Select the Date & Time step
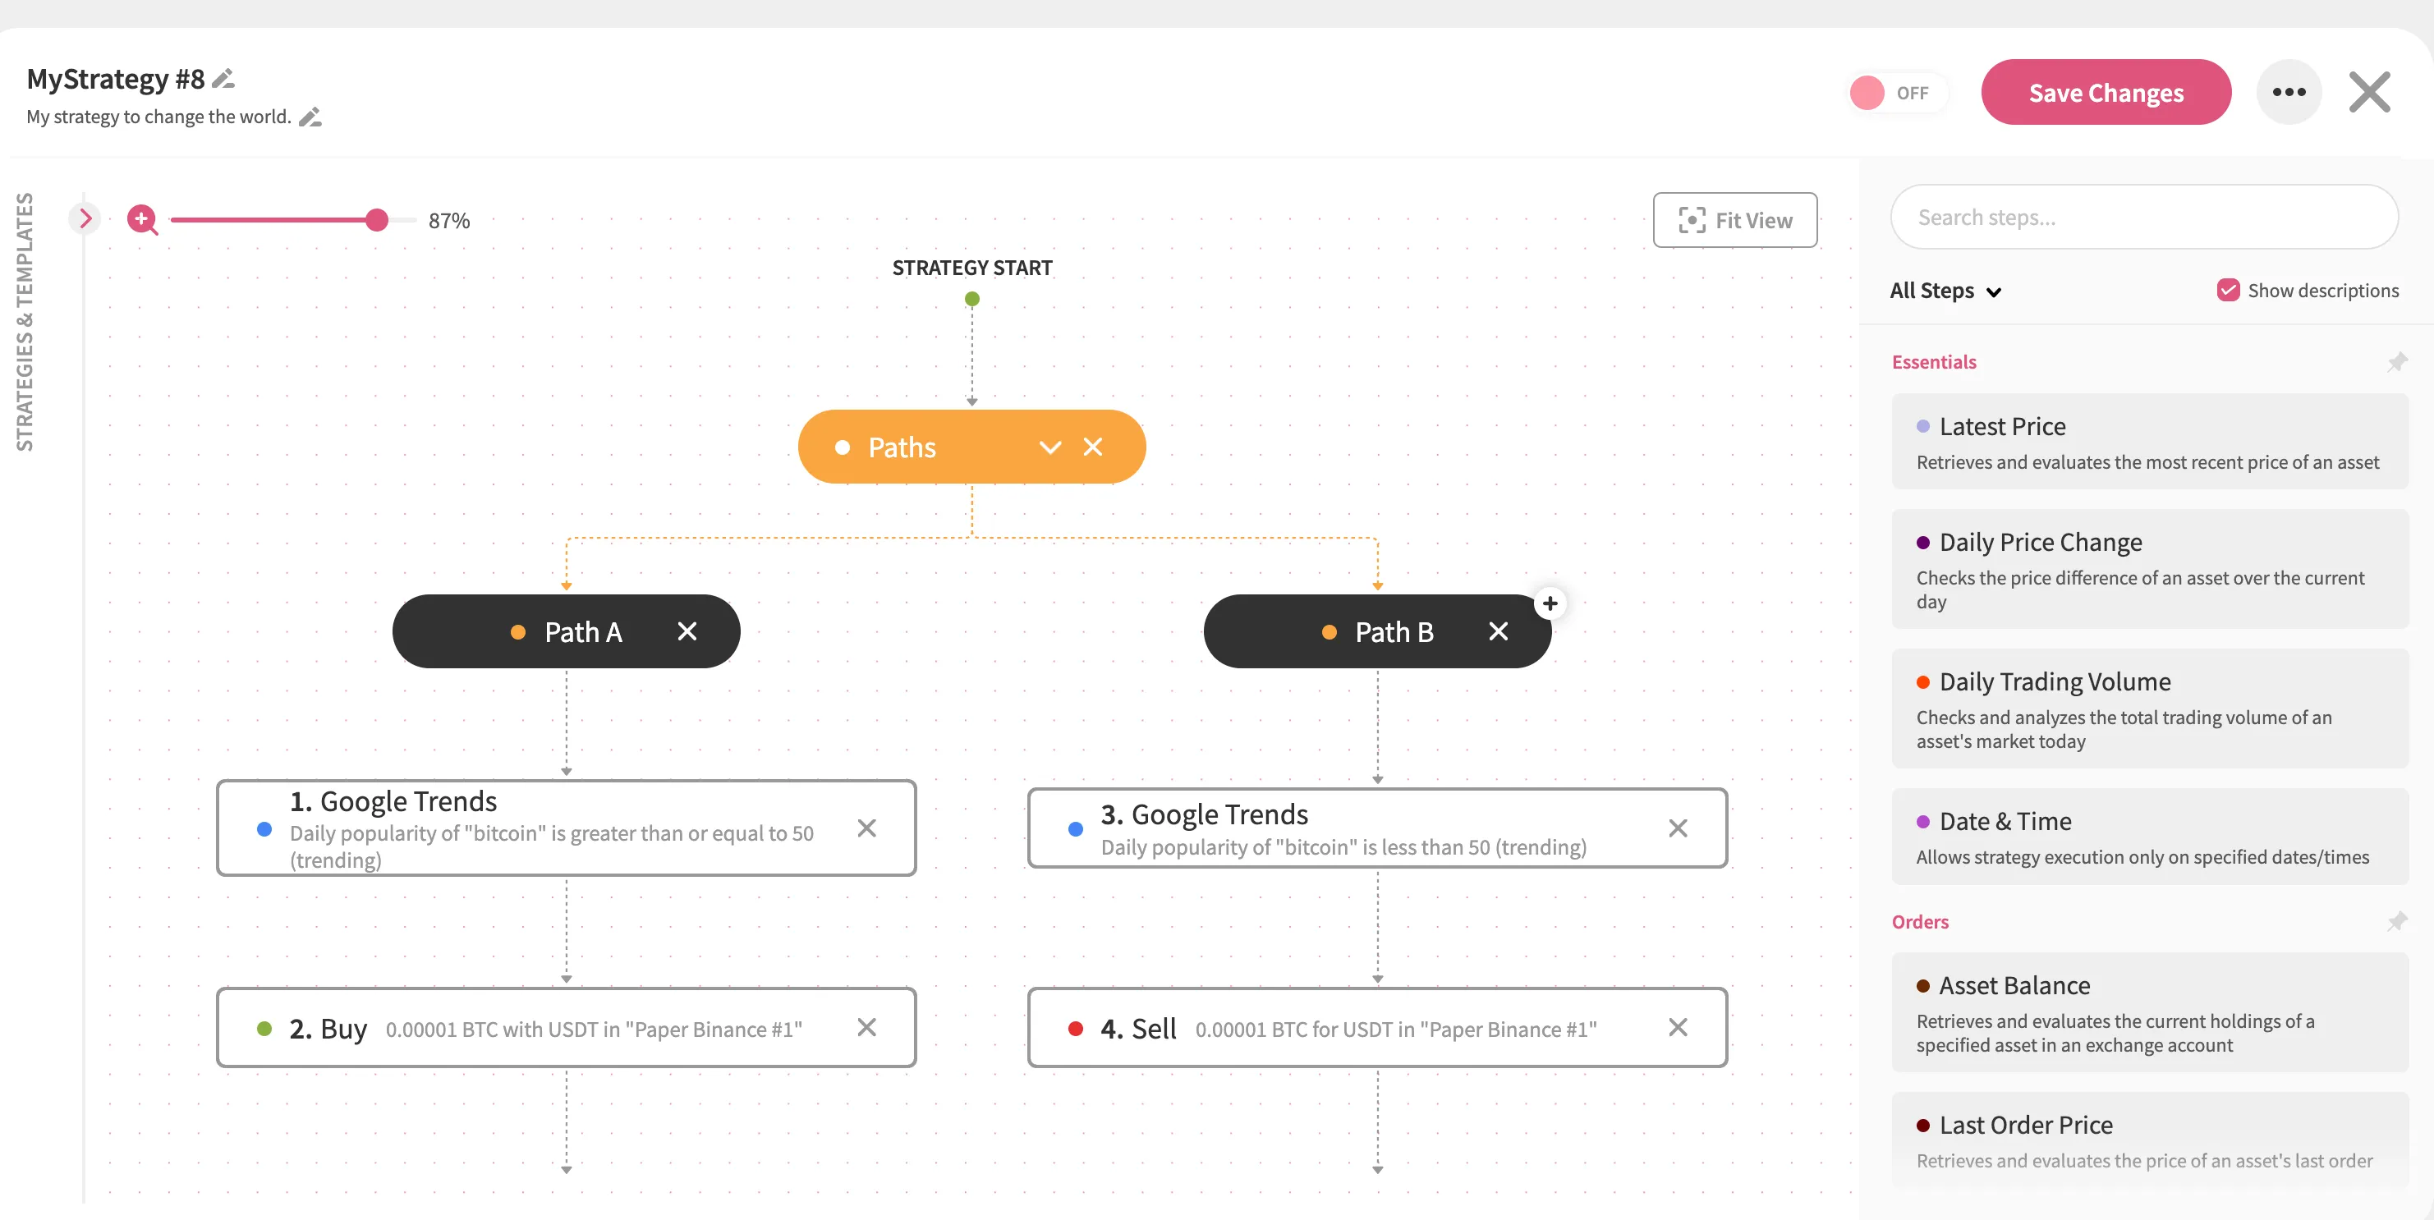The width and height of the screenshot is (2434, 1220). point(2150,837)
